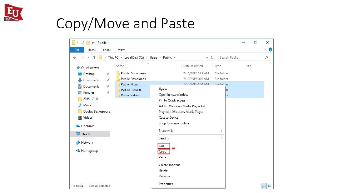343x193 pixels.
Task: Select This PC in navigation pane
Action: pyautogui.click(x=90, y=134)
